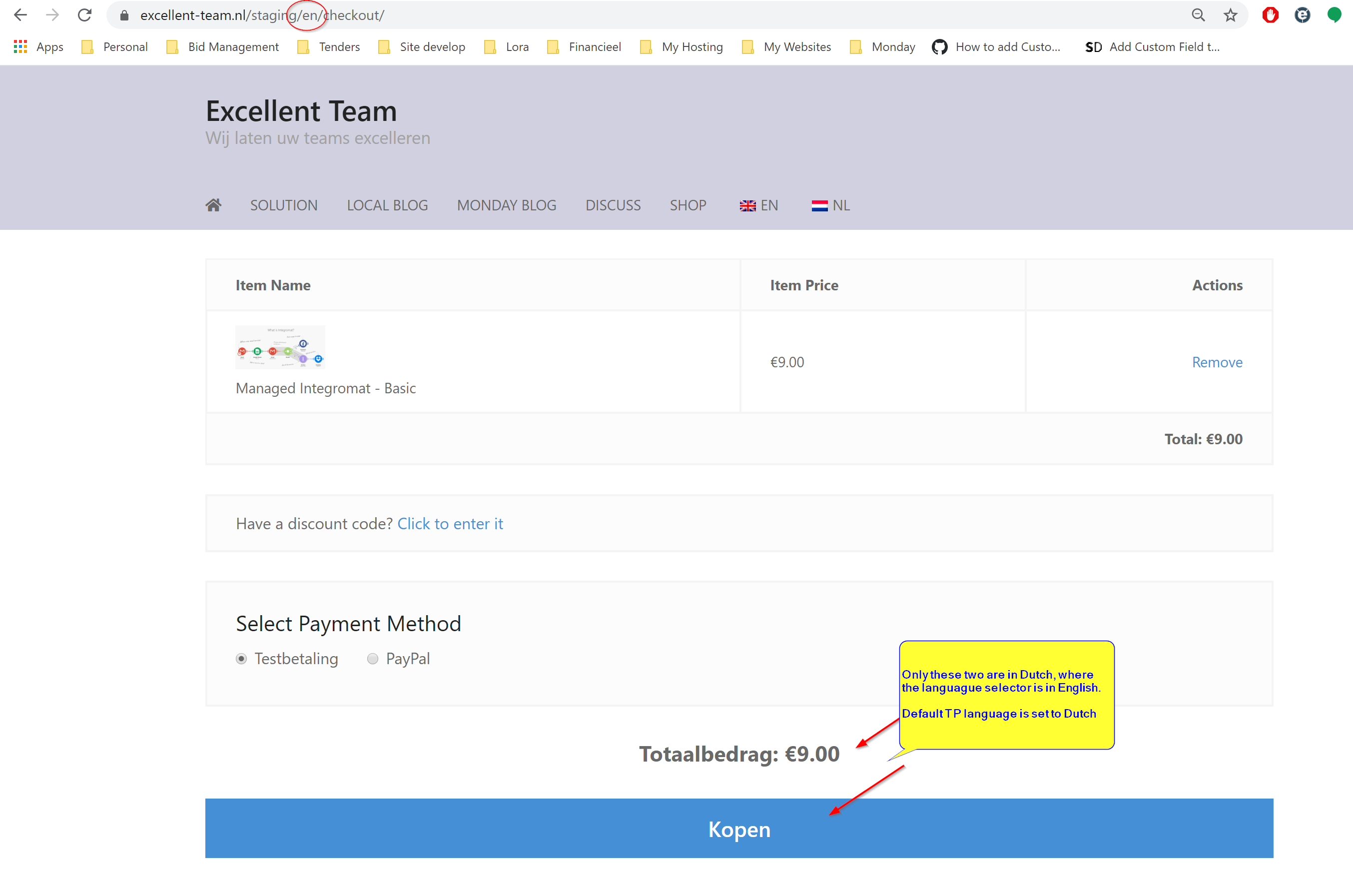Viewport: 1353px width, 895px height.
Task: Open the Apps grid shortcut
Action: point(38,47)
